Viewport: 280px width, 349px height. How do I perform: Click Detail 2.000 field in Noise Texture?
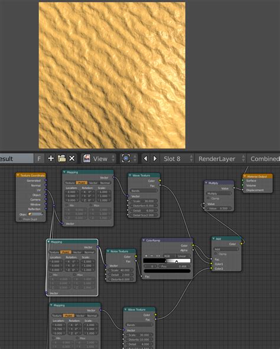click(121, 275)
